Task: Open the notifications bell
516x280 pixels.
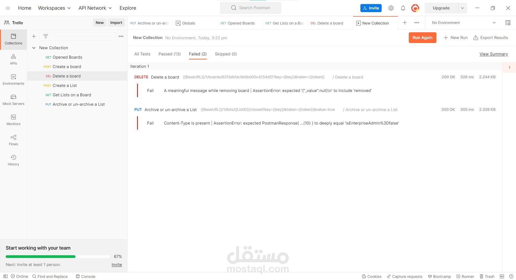Action: click(x=403, y=8)
